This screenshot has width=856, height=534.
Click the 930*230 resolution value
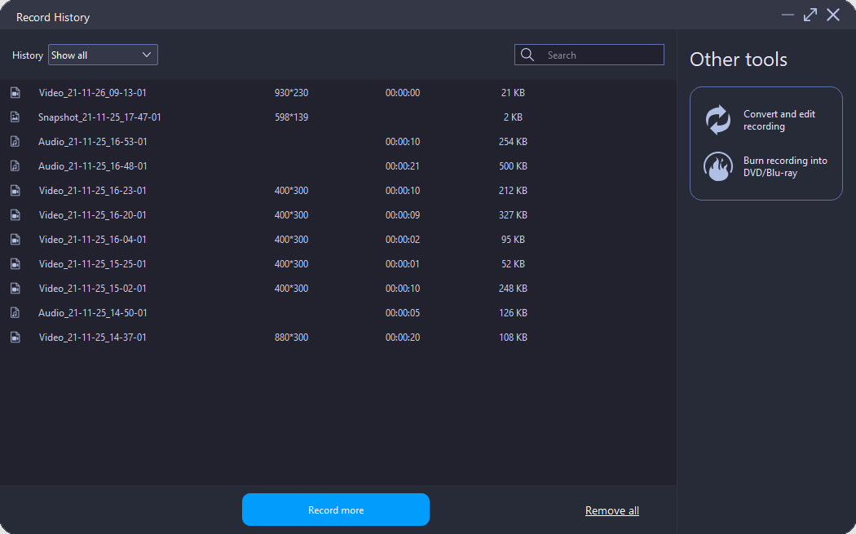[292, 93]
